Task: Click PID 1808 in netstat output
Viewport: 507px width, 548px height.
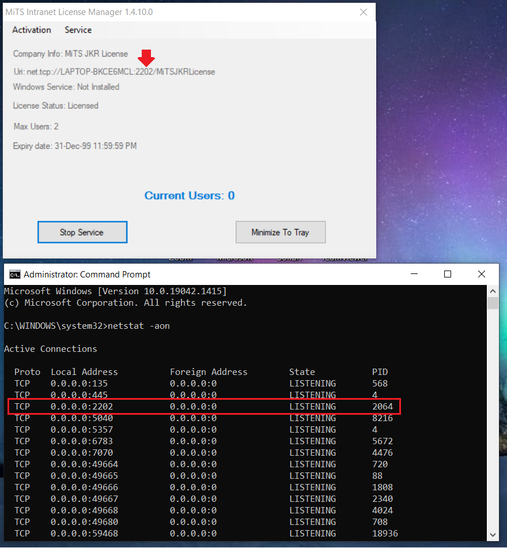Action: tap(383, 487)
